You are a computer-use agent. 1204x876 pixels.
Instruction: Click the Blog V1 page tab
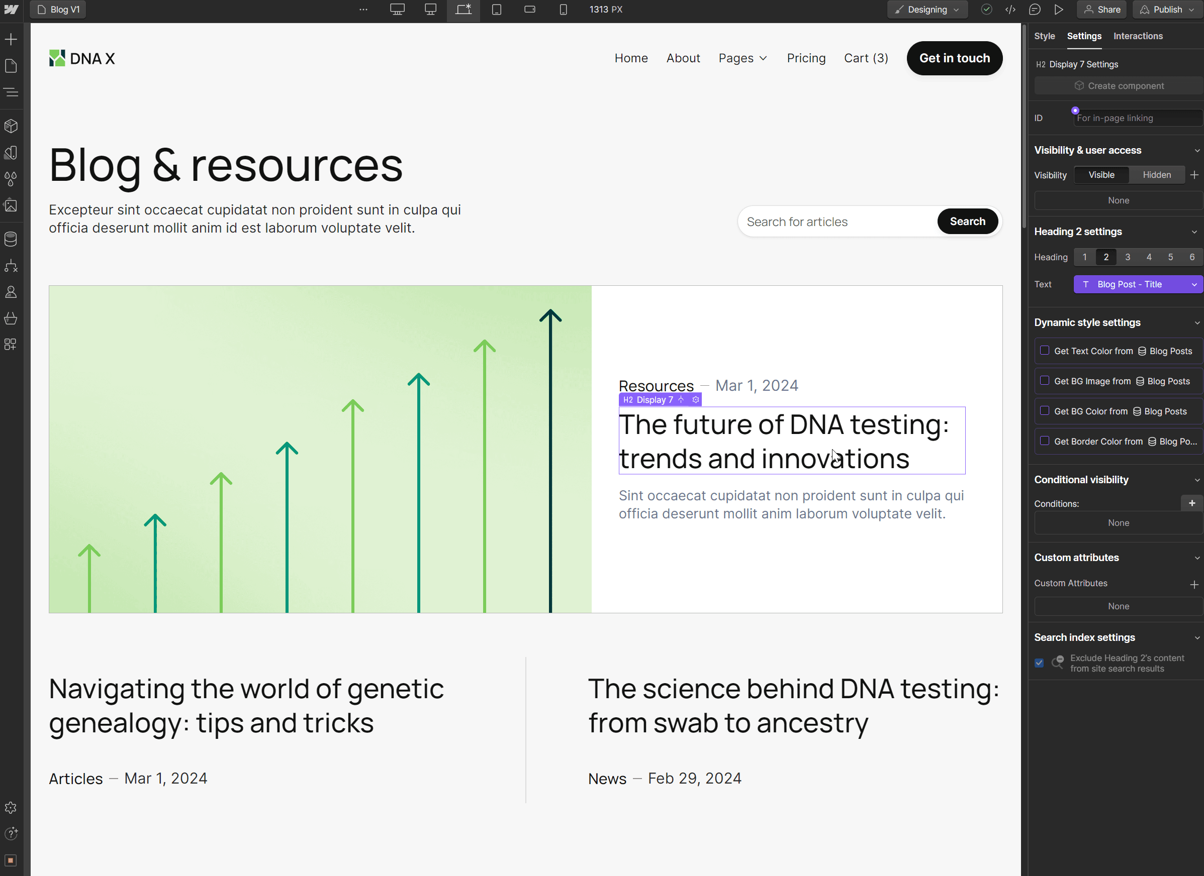[x=58, y=10]
